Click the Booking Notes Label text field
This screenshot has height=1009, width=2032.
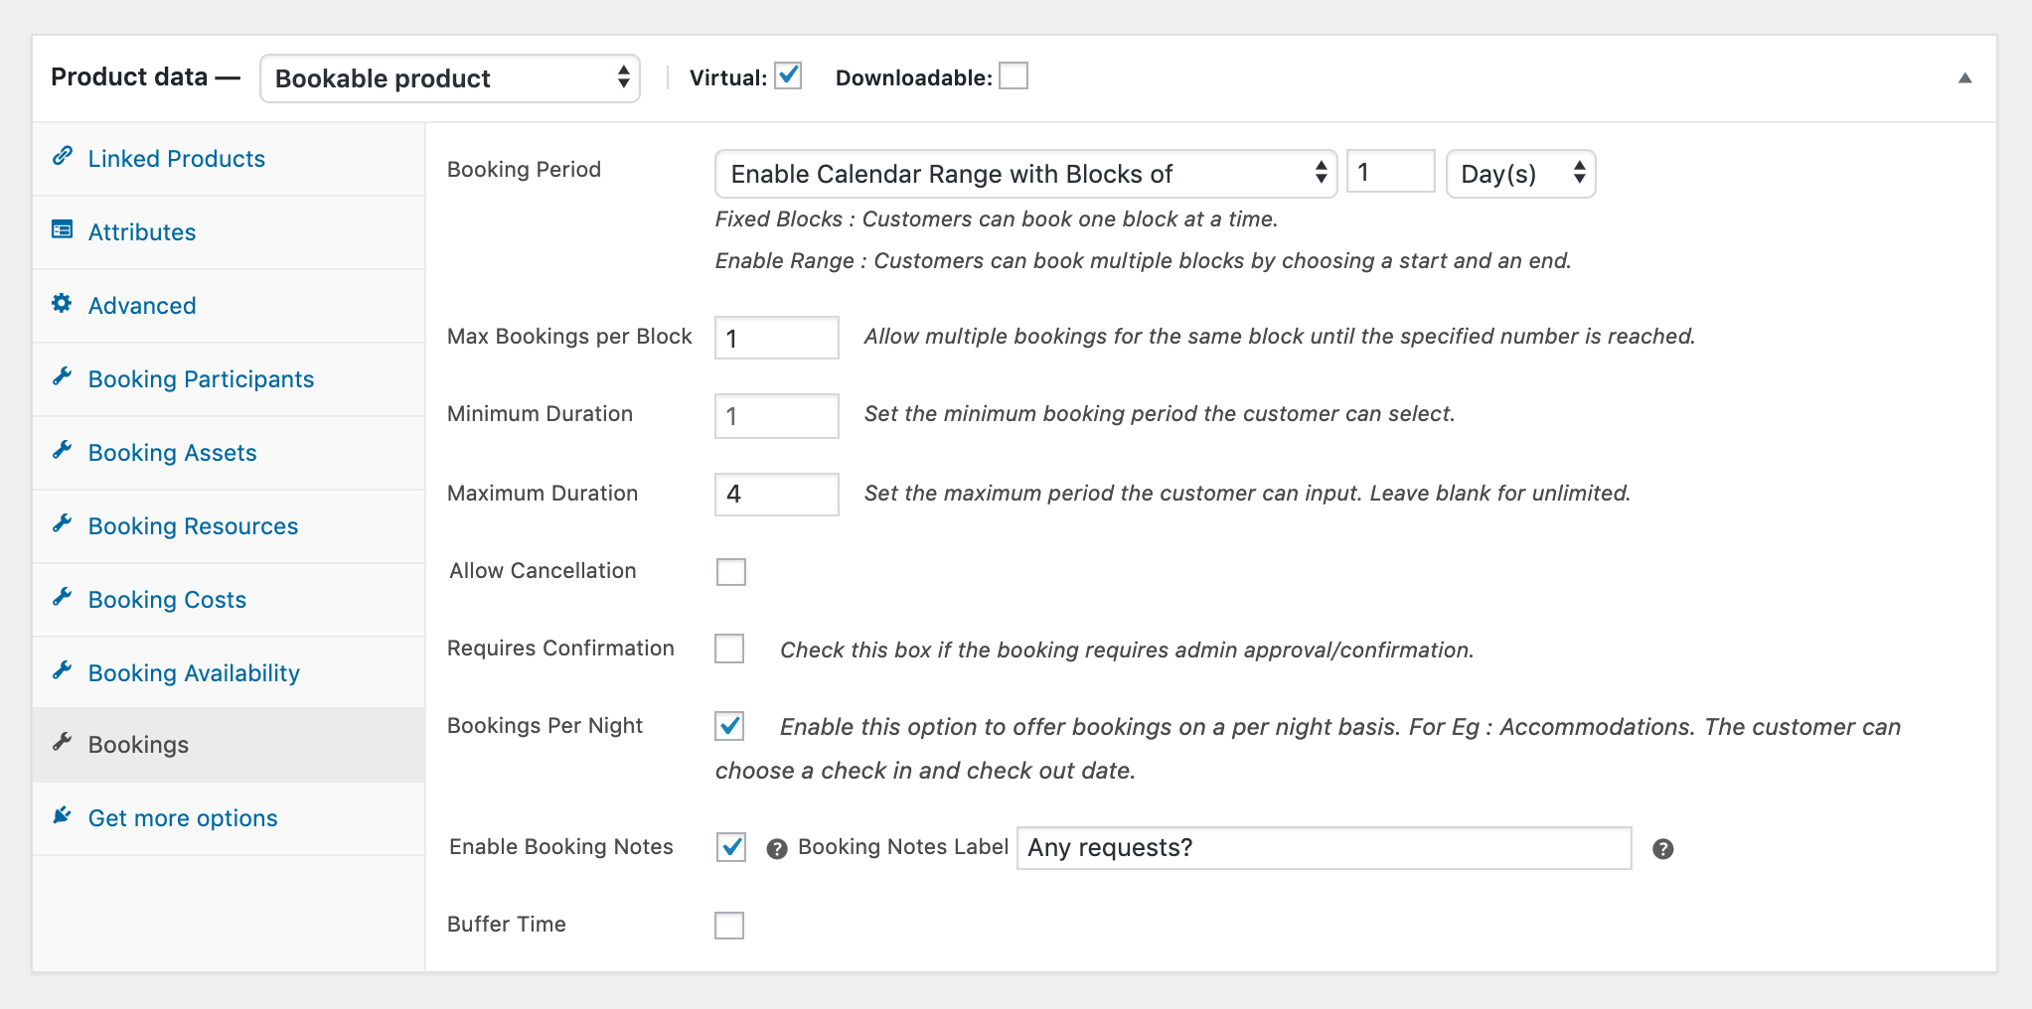click(1324, 847)
